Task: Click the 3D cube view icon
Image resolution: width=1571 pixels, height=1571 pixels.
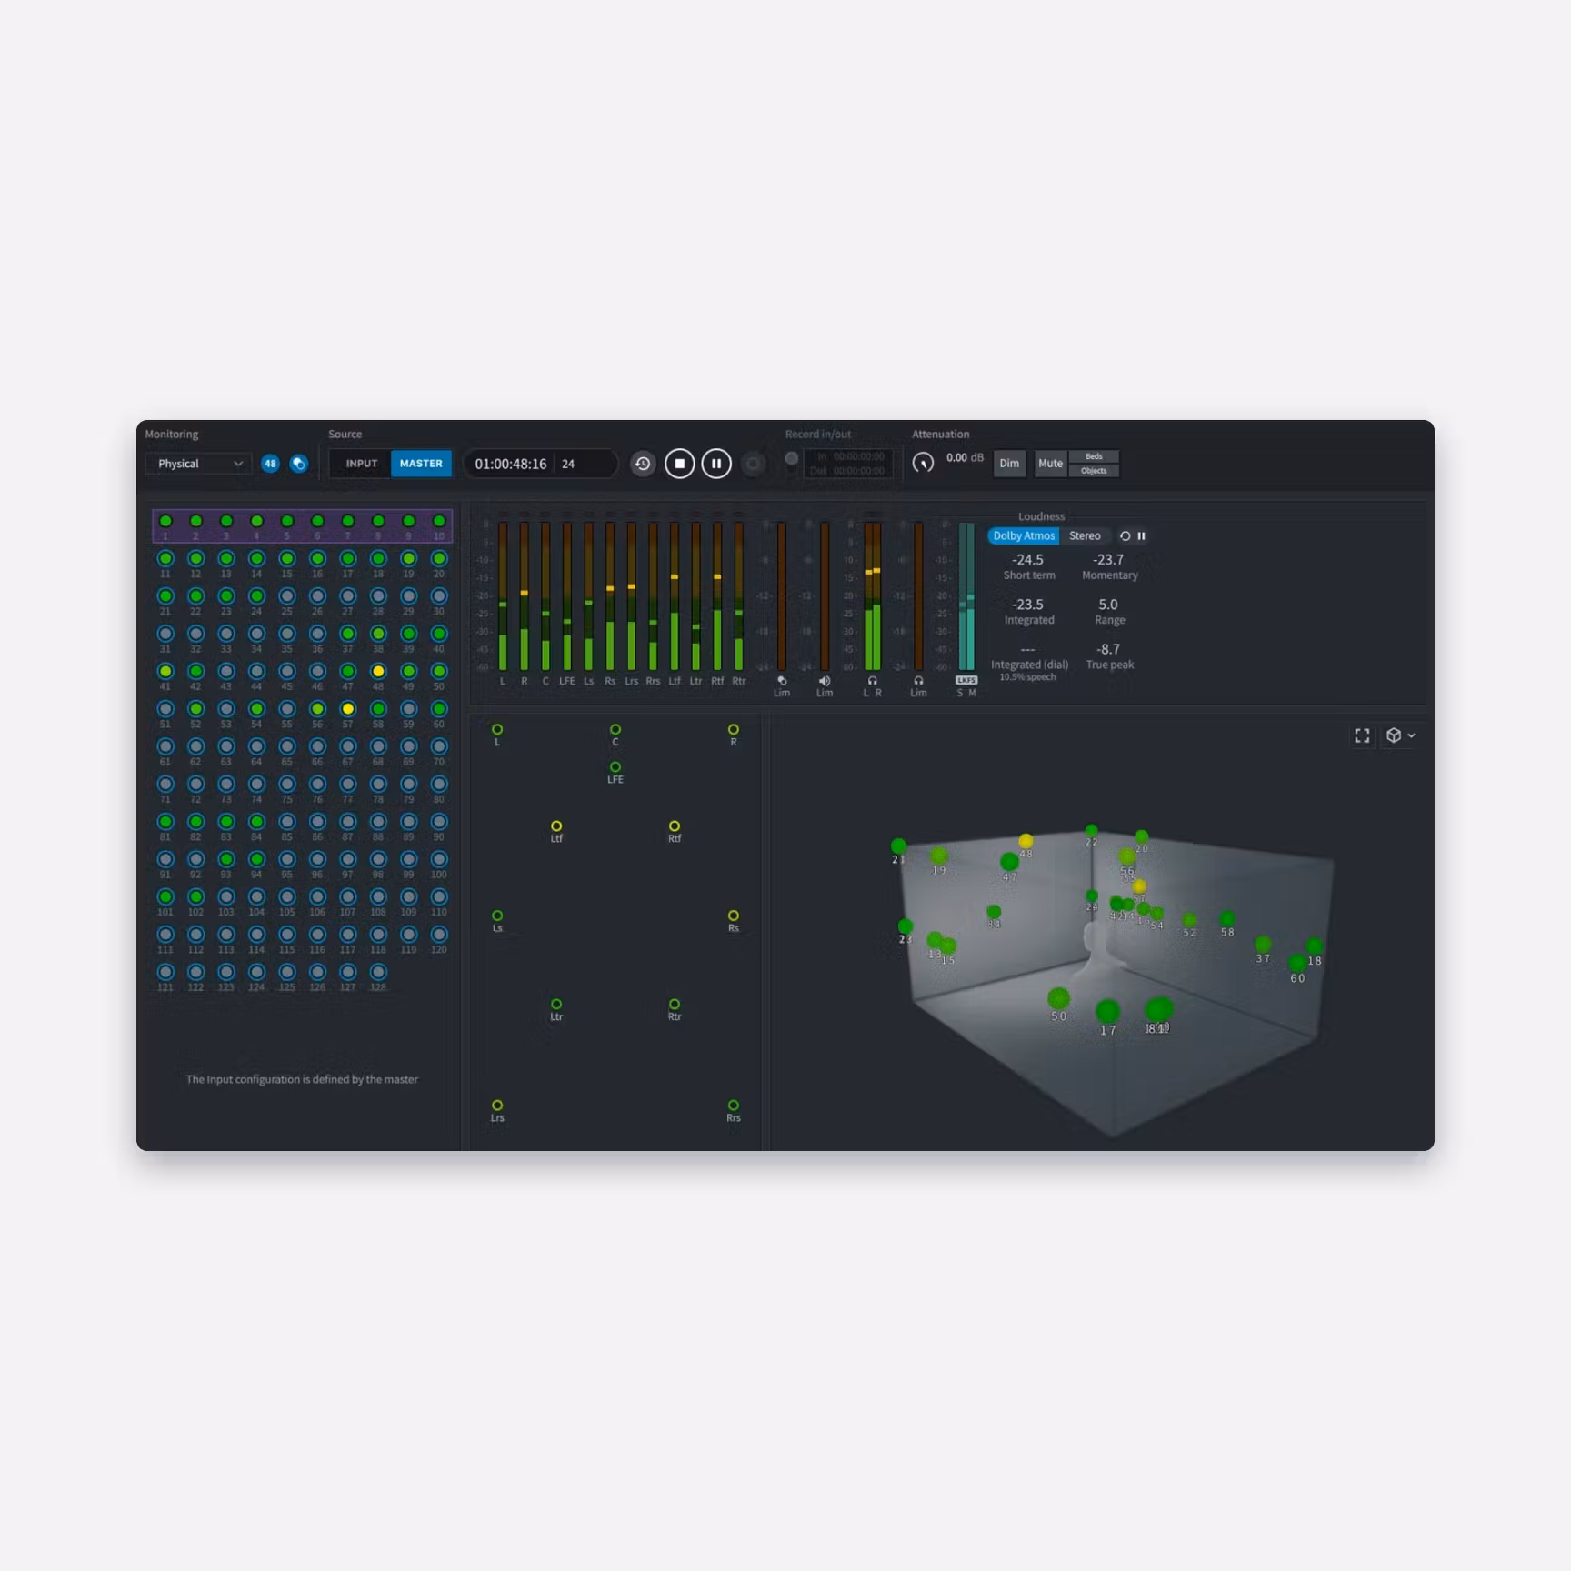Action: (1394, 735)
